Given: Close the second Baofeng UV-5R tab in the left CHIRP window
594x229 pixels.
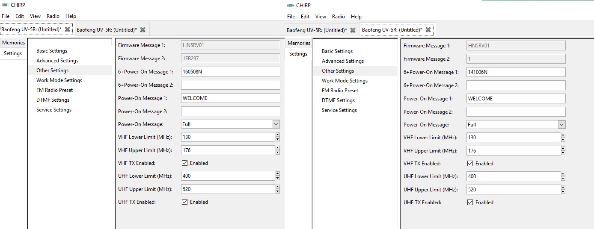Looking at the screenshot, I should (x=143, y=29).
